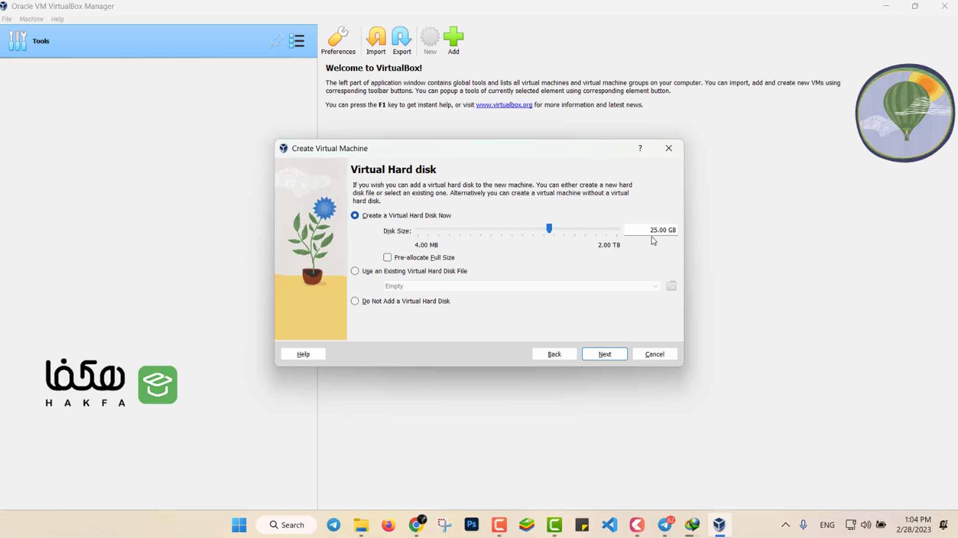Viewport: 958px width, 538px height.
Task: Open Telegram from the taskbar
Action: click(x=334, y=525)
